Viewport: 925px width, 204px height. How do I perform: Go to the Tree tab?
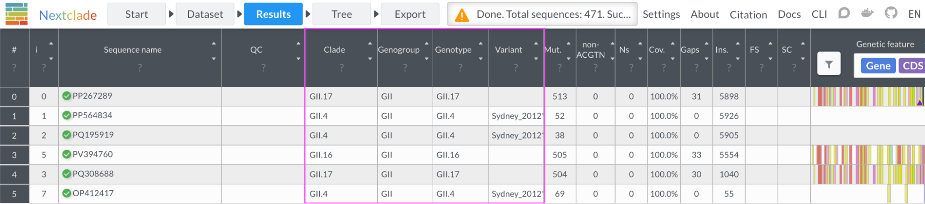coord(341,14)
